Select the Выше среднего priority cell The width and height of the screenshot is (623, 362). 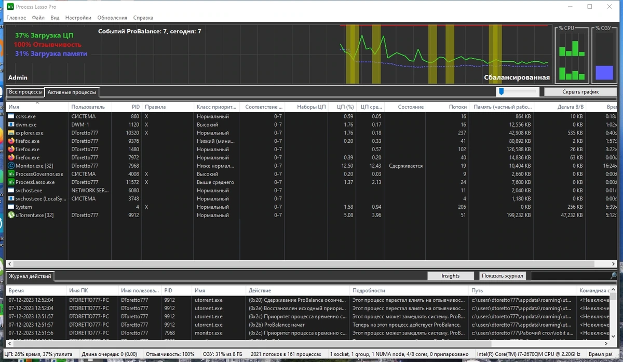click(x=215, y=182)
